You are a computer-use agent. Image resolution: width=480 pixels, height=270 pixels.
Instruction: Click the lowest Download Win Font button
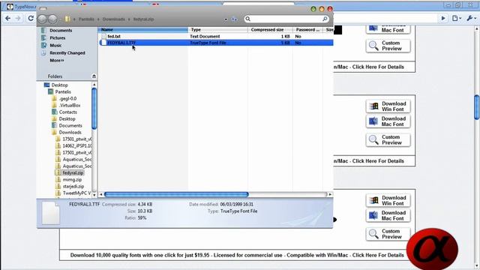pyautogui.click(x=388, y=200)
